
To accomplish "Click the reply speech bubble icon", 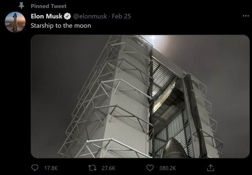I will pos(35,168).
